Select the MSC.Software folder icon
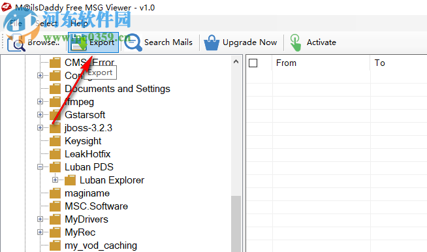 point(55,206)
